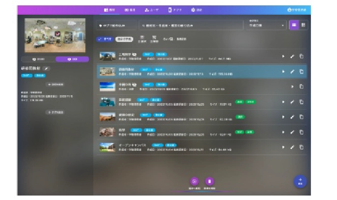The width and height of the screenshot is (337, 200).
Task: Toggle the blue checked filter chip
Action: click(105, 39)
